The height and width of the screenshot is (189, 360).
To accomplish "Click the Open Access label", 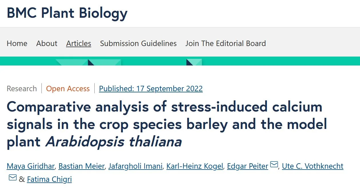I will point(68,89).
